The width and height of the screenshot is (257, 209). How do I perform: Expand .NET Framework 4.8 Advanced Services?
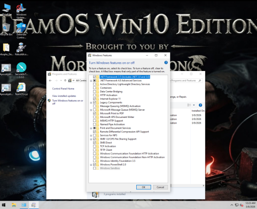click(x=91, y=81)
